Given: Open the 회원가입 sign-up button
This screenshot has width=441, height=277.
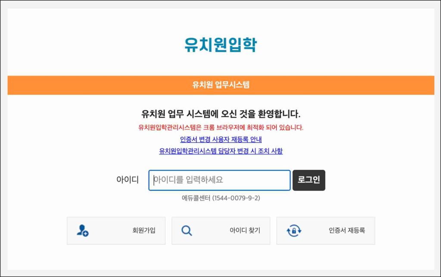Looking at the screenshot, I should pyautogui.click(x=116, y=231).
